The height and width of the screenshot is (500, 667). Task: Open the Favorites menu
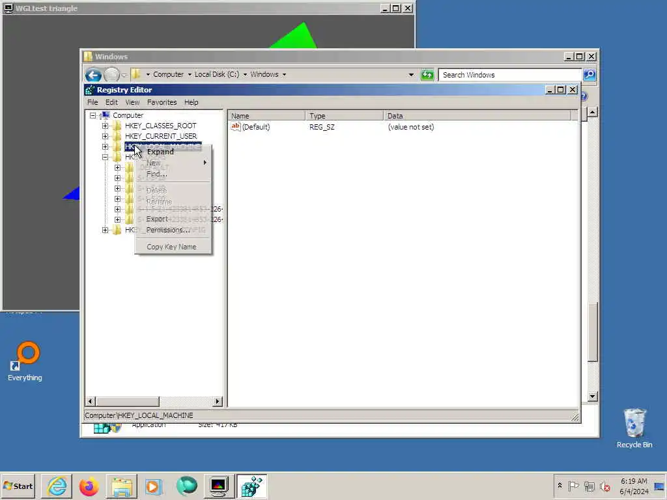click(162, 102)
